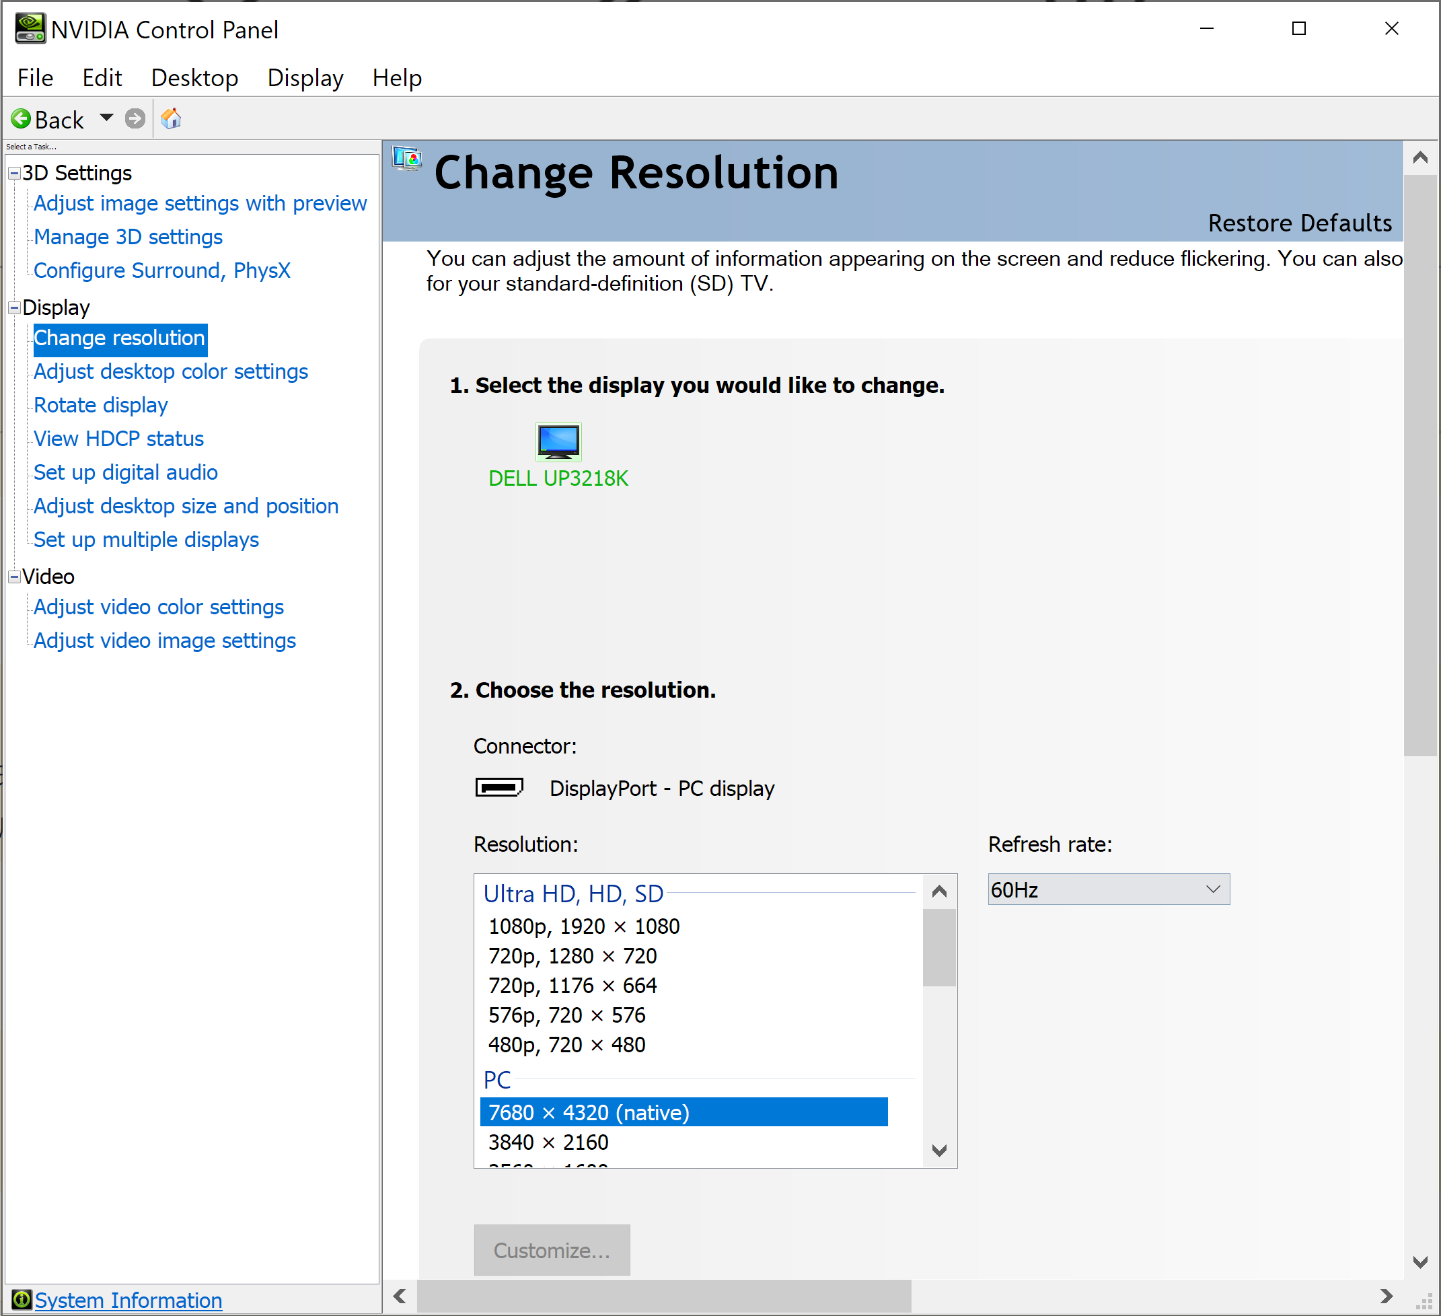This screenshot has height=1316, width=1441.
Task: Open Back history dropdown arrow
Action: click(x=106, y=117)
